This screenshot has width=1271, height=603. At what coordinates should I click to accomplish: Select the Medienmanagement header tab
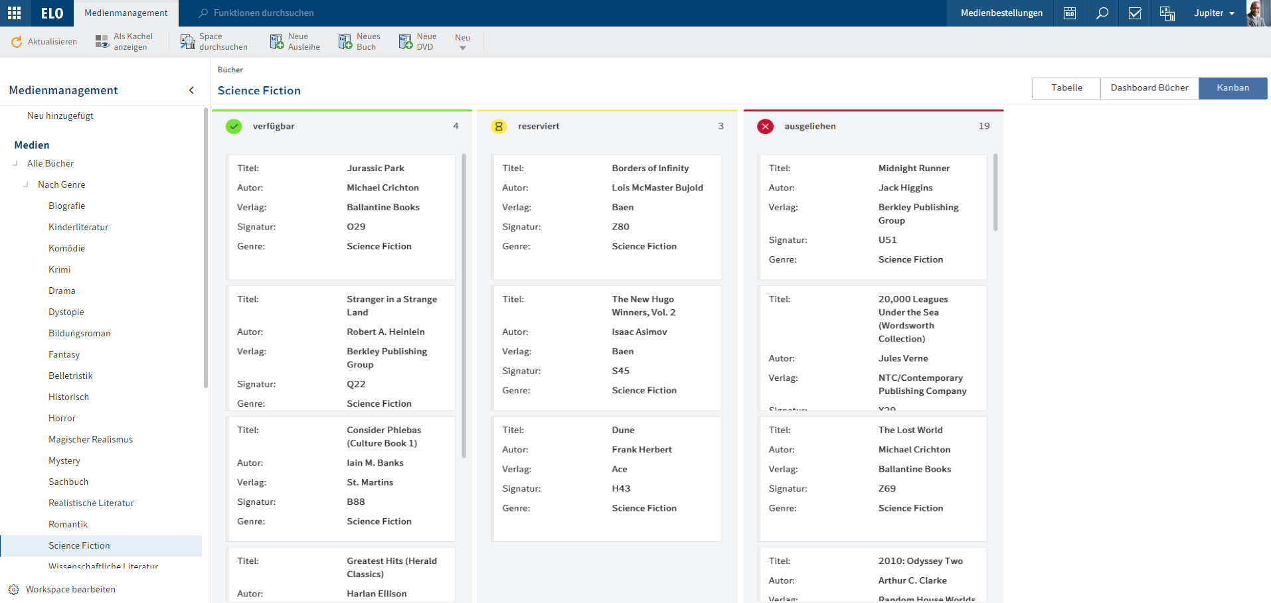[126, 13]
